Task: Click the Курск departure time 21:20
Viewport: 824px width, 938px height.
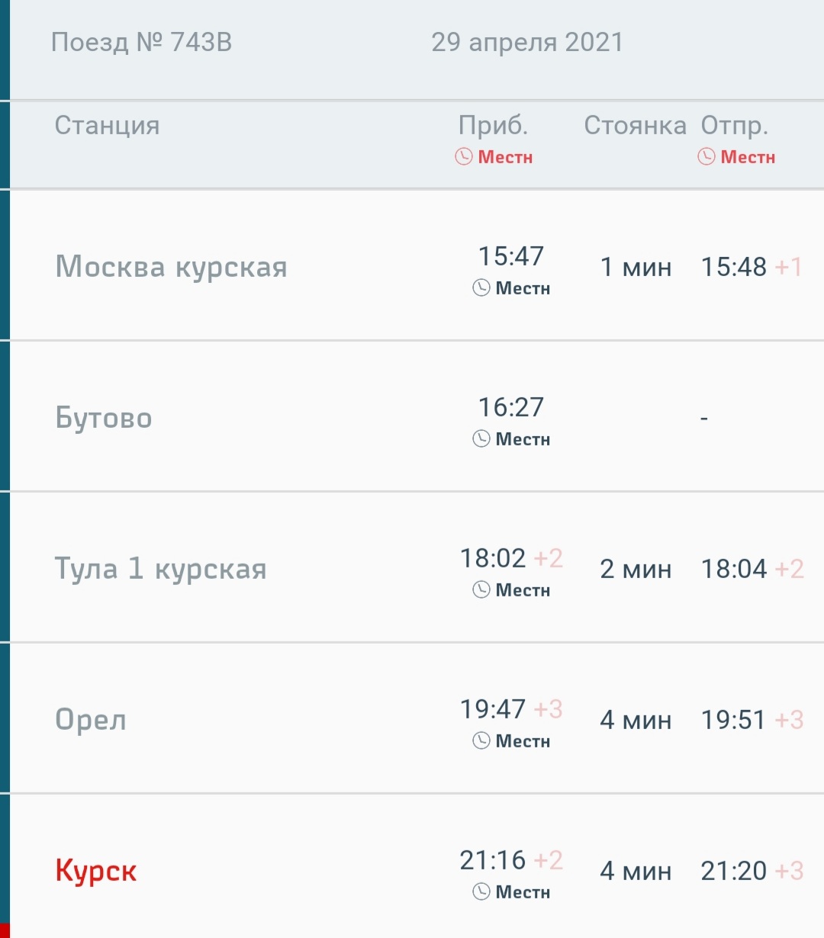Action: (734, 871)
